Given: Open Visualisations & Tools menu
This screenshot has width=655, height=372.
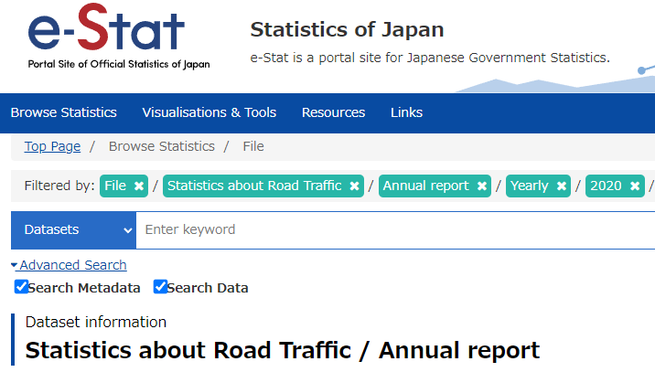Looking at the screenshot, I should point(209,112).
